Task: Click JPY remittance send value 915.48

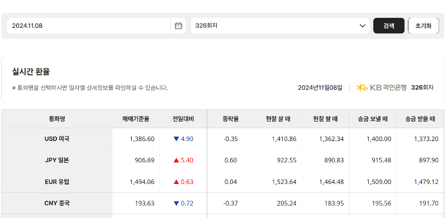Action: pos(382,160)
